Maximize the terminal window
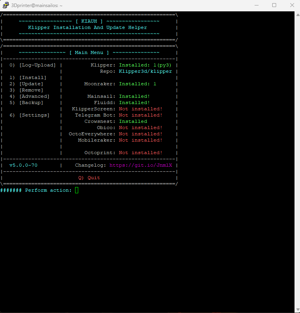Viewport: 300px width, 313px height. [274, 5]
